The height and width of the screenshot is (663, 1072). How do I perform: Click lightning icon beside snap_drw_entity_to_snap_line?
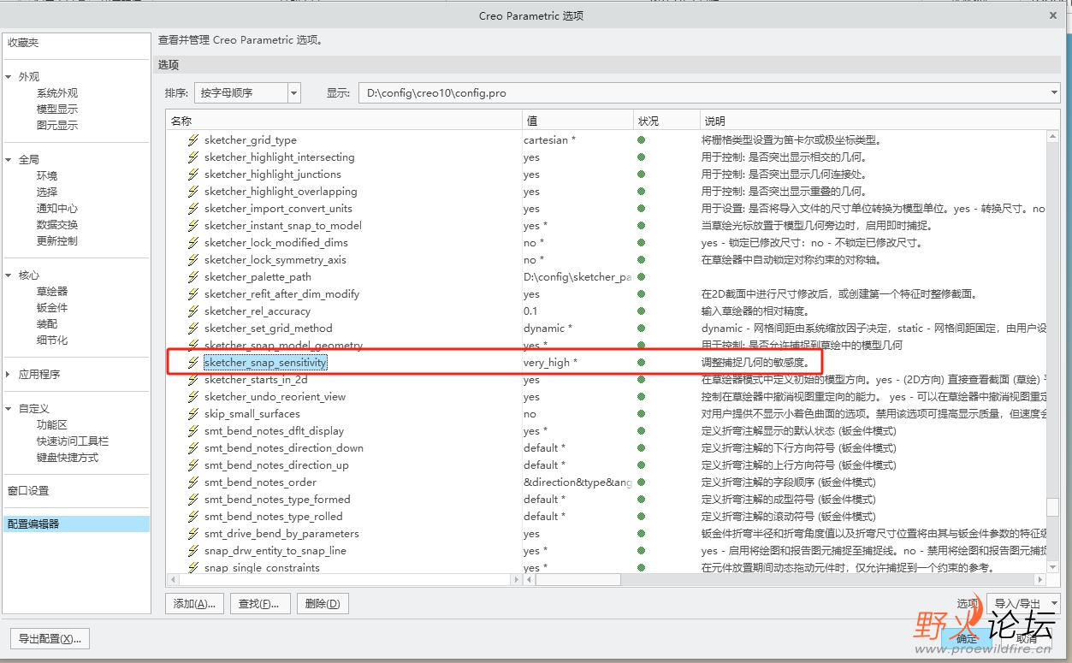[x=193, y=551]
